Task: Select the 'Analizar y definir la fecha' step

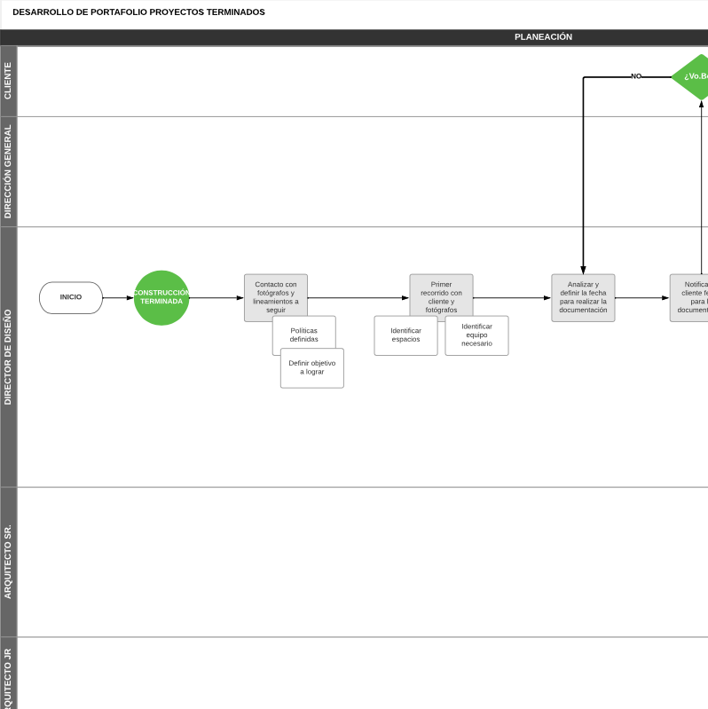Action: coord(583,297)
